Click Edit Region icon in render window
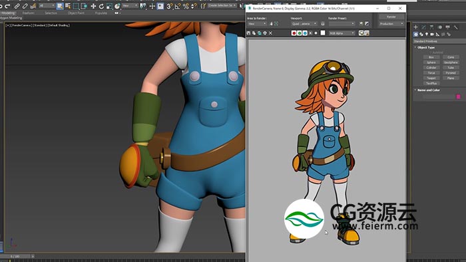Image resolution: width=466 pixels, height=262 pixels. pyautogui.click(x=271, y=24)
